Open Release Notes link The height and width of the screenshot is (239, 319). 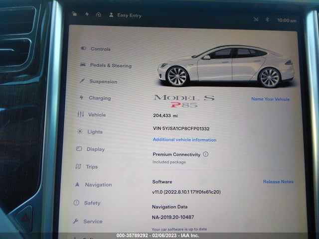278,181
